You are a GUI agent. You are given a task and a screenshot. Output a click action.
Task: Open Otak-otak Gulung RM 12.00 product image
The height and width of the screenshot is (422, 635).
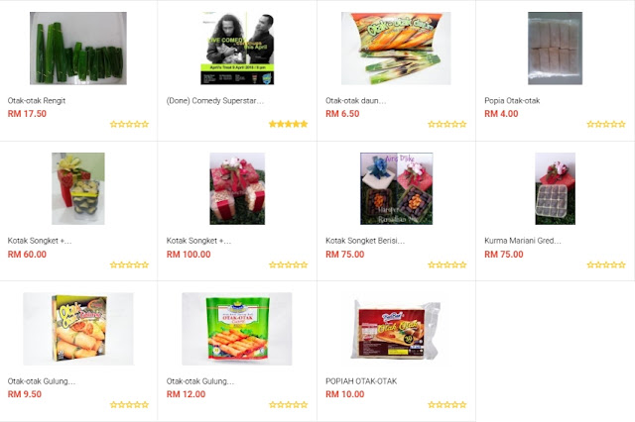(237, 329)
